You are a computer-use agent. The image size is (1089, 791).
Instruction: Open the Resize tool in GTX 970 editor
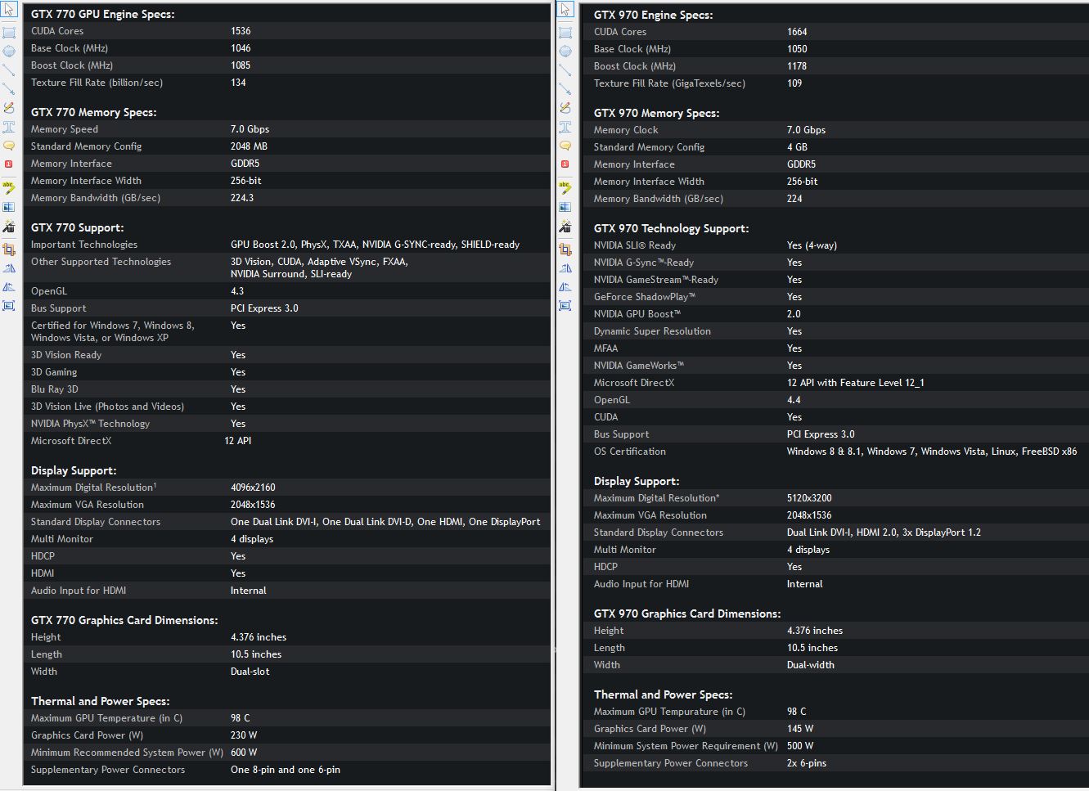tap(565, 306)
